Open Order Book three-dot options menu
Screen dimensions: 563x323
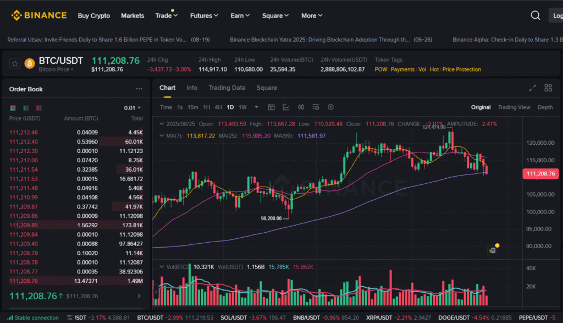139,89
